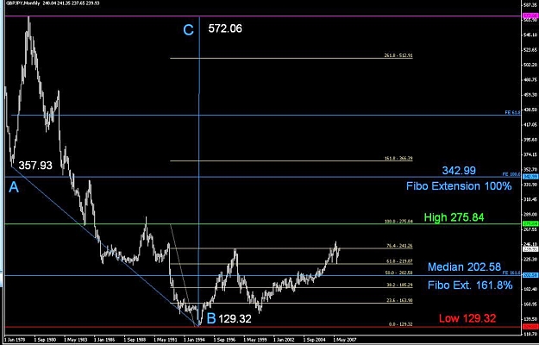The width and height of the screenshot is (539, 345).
Task: Click the green High 275.84 label
Action: (x=454, y=217)
